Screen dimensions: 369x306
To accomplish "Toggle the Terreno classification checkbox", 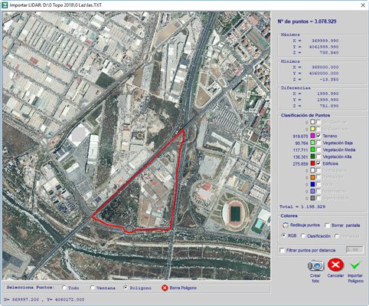I will coord(318,136).
